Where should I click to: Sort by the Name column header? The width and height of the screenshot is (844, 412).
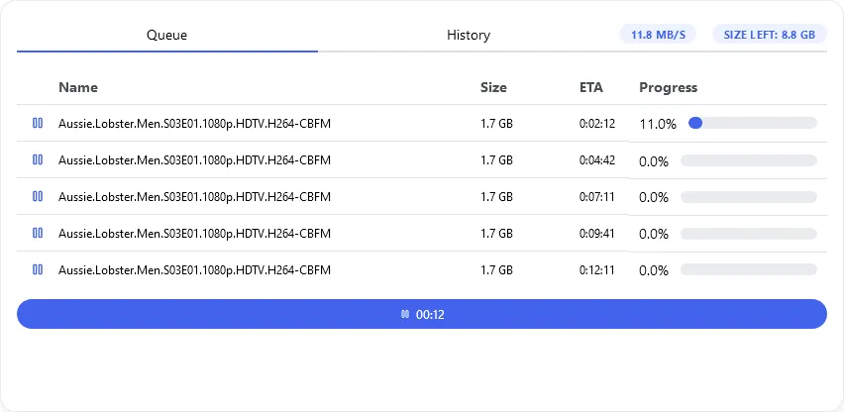[x=78, y=87]
